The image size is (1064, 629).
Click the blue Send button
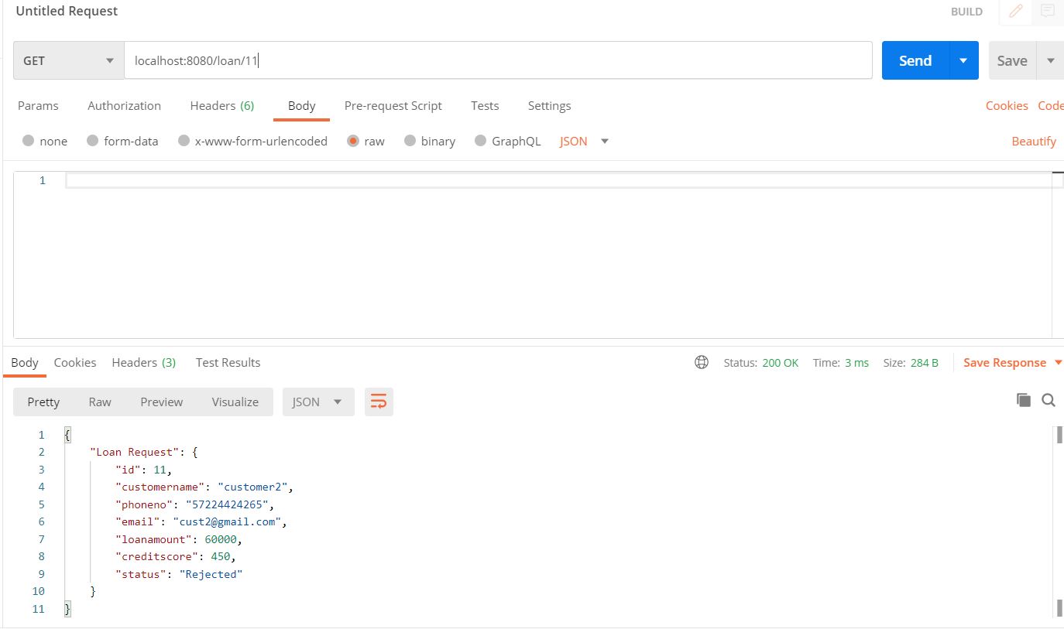pyautogui.click(x=915, y=60)
